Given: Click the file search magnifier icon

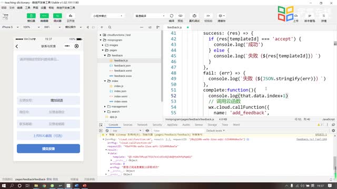Looking at the screenshot, I should pyautogui.click(x=110, y=27).
